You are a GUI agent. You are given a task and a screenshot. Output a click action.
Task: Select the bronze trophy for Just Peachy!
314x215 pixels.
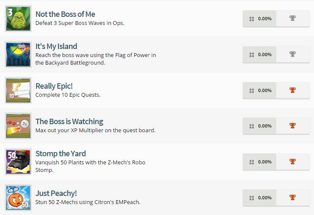point(292,198)
